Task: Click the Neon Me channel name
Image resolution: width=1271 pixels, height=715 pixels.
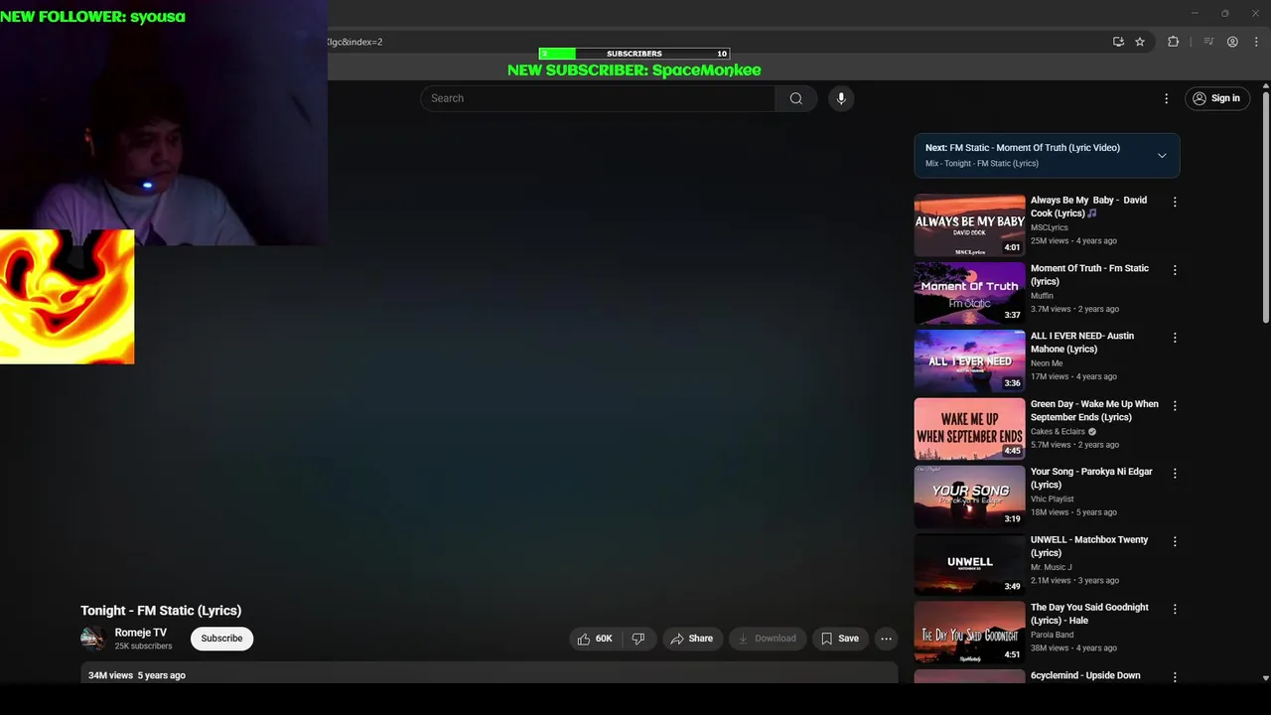Action: [1047, 363]
